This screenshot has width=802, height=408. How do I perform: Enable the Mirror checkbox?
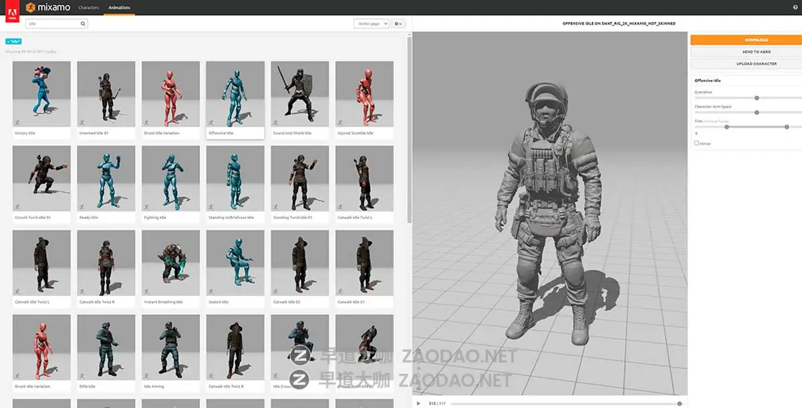(695, 143)
